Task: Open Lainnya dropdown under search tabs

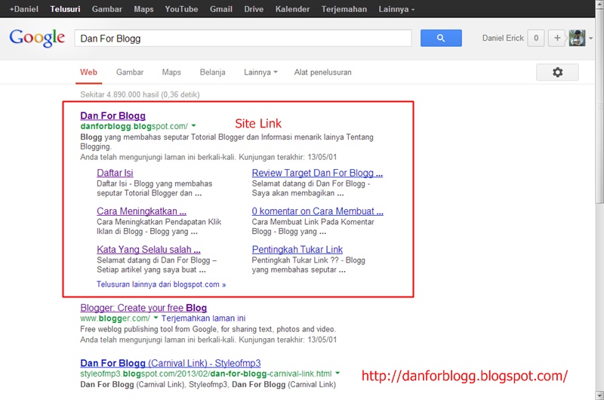Action: (260, 72)
